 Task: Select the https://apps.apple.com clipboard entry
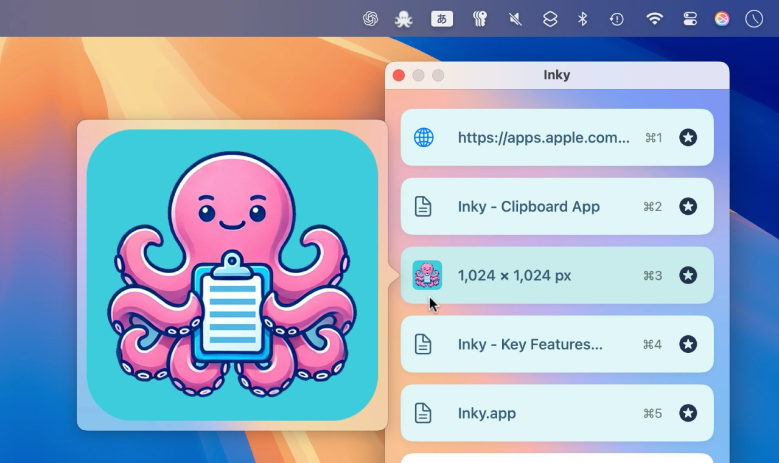(x=543, y=138)
